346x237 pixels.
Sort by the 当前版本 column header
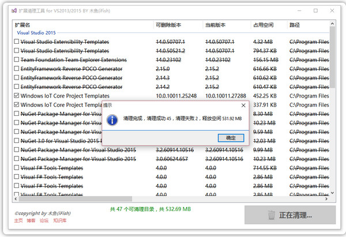click(x=227, y=25)
